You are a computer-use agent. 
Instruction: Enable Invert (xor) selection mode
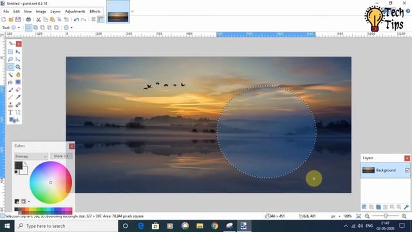point(56,27)
